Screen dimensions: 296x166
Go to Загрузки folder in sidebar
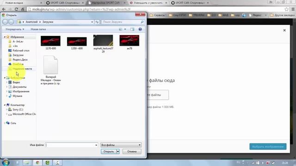[18, 55]
